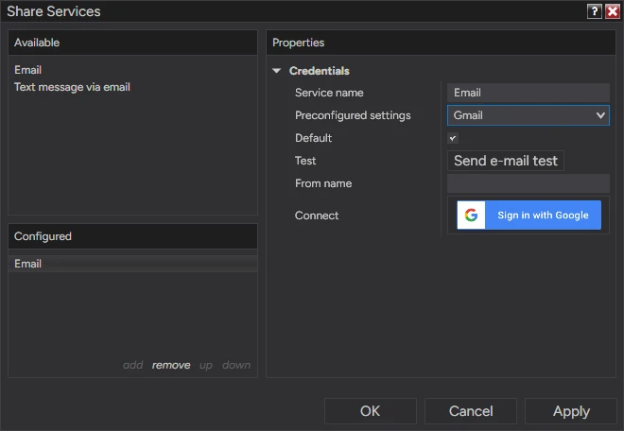Focus the Service name input field

click(x=529, y=93)
